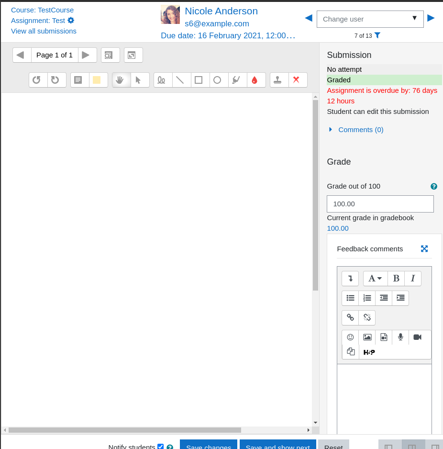
Task: Click the grade input field
Action: [380, 204]
